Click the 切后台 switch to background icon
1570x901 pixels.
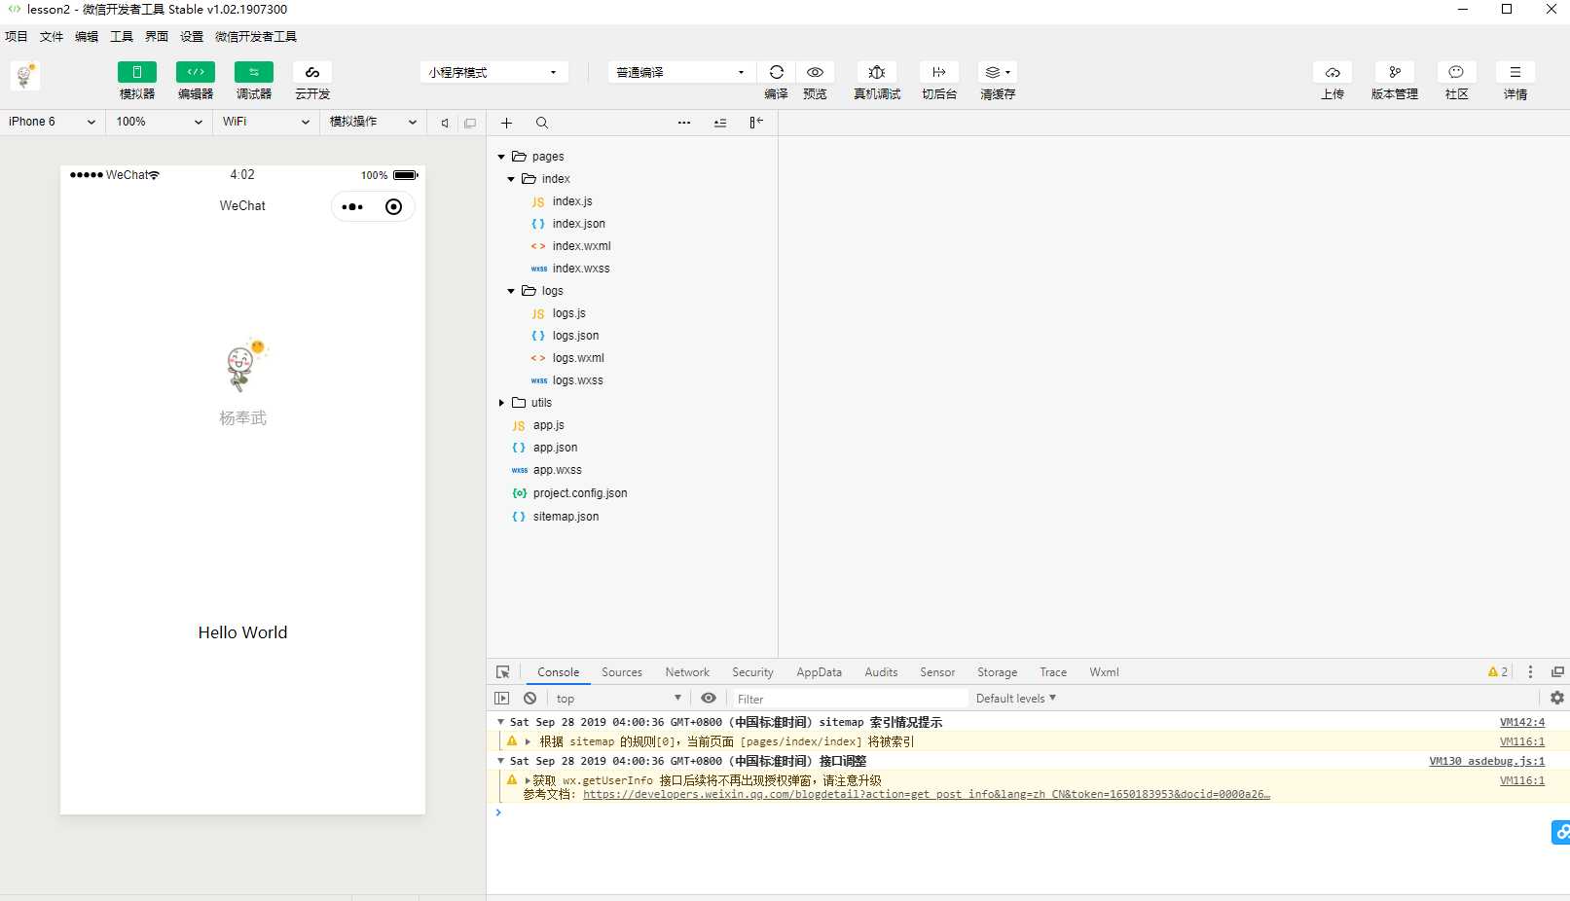click(x=939, y=72)
